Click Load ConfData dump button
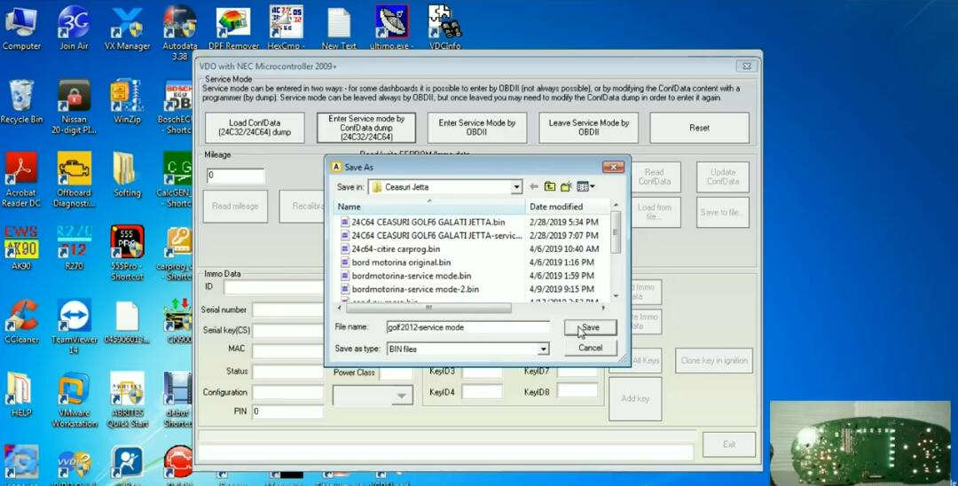 click(x=255, y=128)
